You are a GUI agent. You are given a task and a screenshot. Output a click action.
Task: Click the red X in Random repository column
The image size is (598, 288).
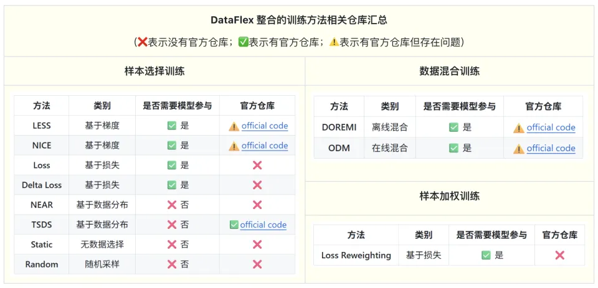point(257,264)
